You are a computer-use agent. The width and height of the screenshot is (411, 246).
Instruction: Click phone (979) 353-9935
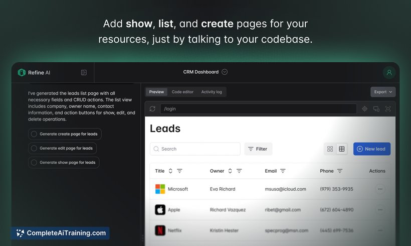coord(336,189)
